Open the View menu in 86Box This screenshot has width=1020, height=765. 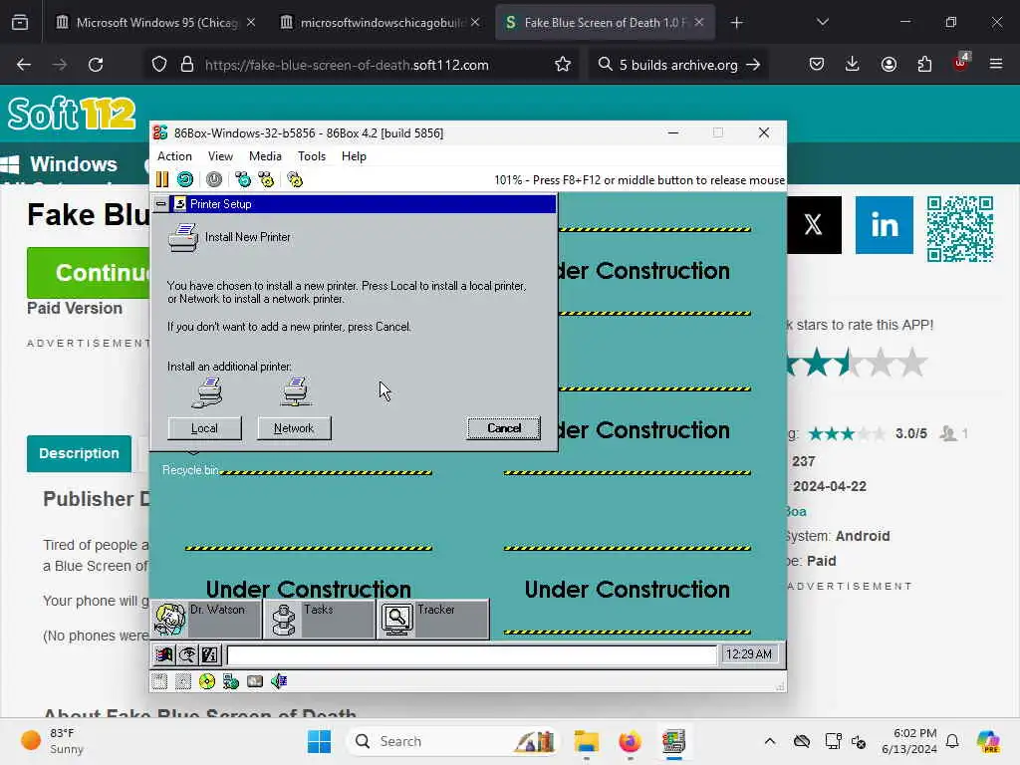click(220, 156)
